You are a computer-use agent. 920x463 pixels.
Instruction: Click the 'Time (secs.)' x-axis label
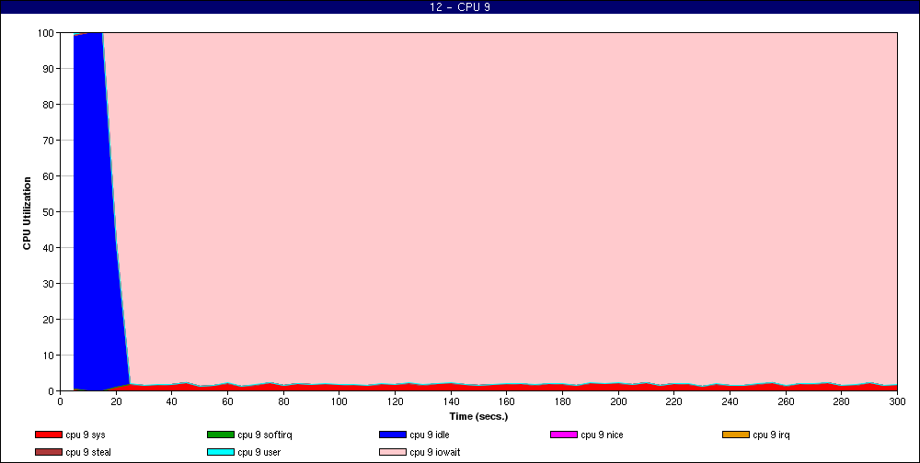(478, 416)
